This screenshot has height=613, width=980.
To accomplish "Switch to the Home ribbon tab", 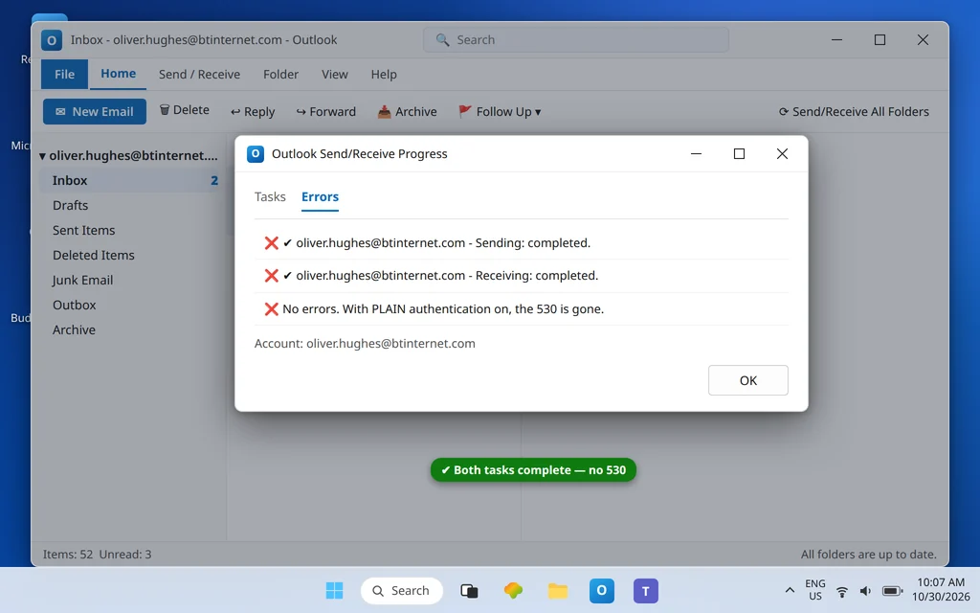I will (118, 74).
